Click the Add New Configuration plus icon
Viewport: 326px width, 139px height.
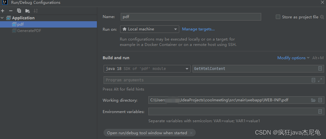[x=3, y=11]
